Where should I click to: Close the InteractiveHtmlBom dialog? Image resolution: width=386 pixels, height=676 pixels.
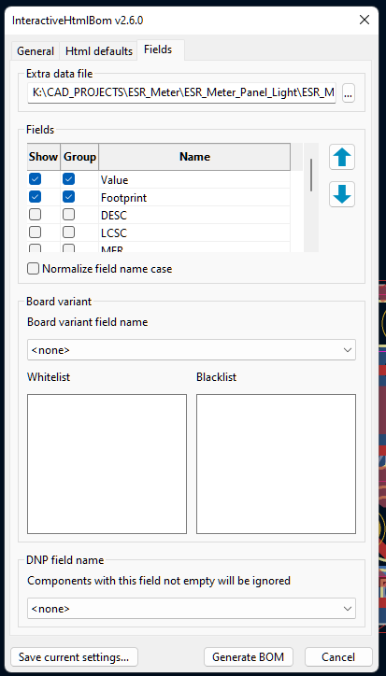(365, 20)
